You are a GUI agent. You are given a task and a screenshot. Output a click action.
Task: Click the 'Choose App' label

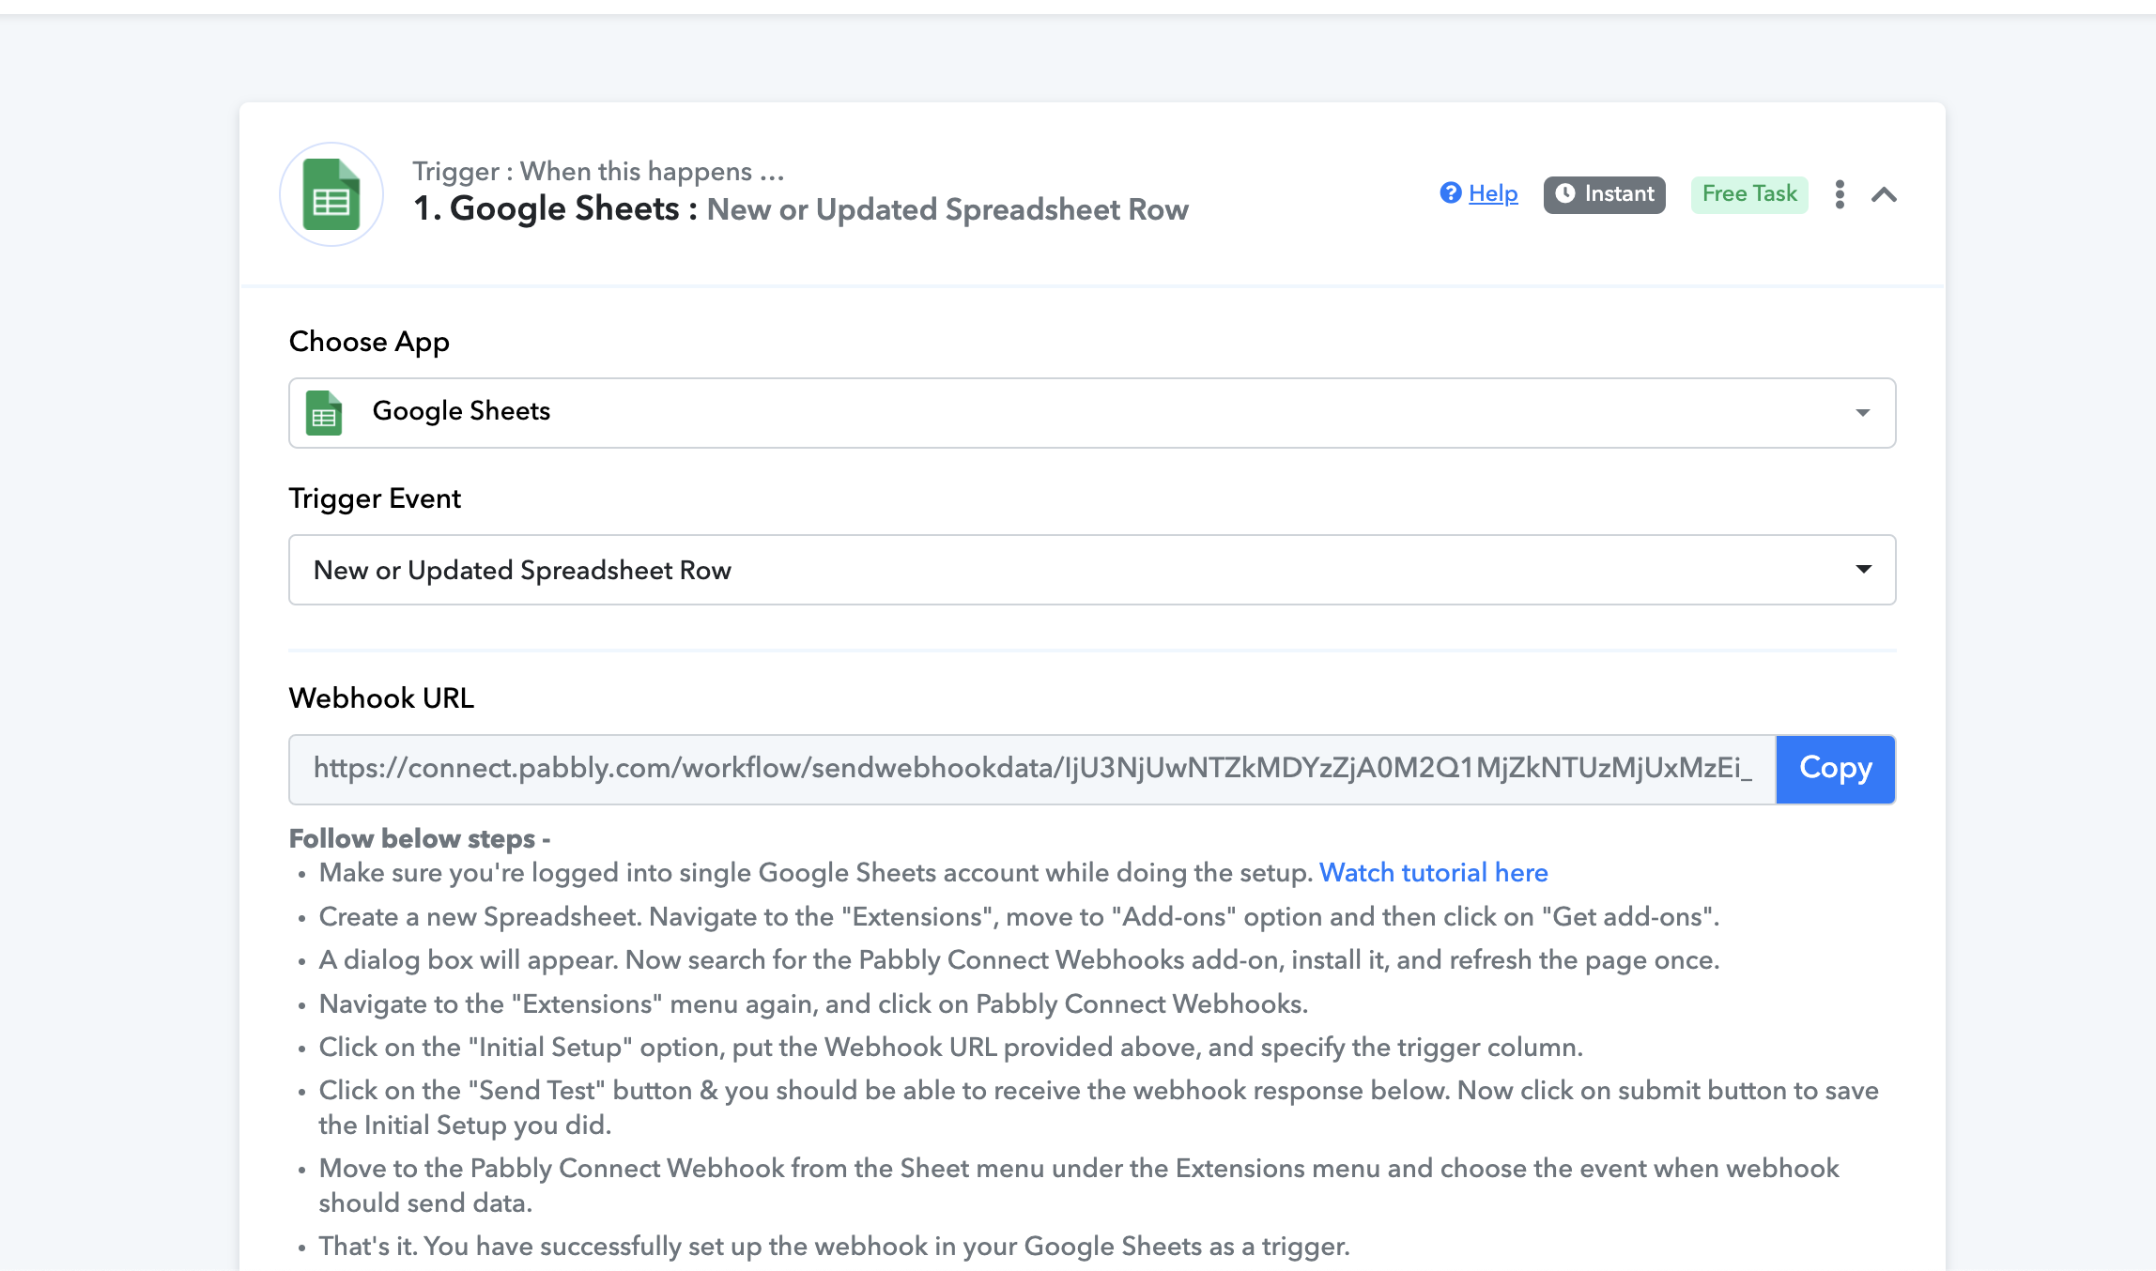(369, 342)
